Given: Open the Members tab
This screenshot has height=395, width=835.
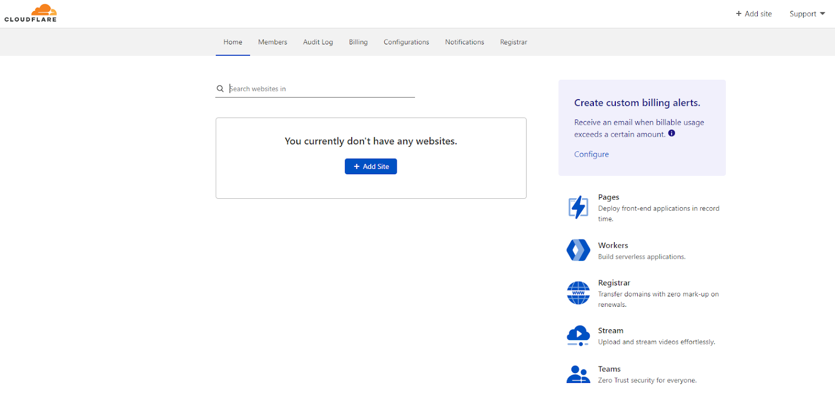Looking at the screenshot, I should click(272, 42).
